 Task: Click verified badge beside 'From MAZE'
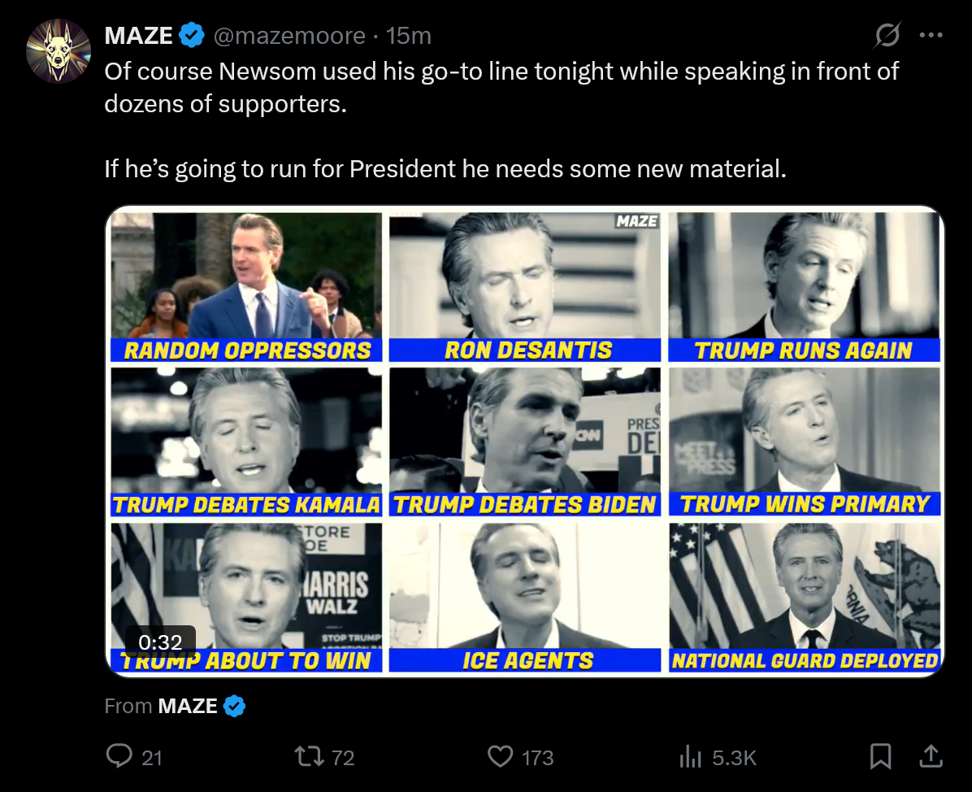235,706
